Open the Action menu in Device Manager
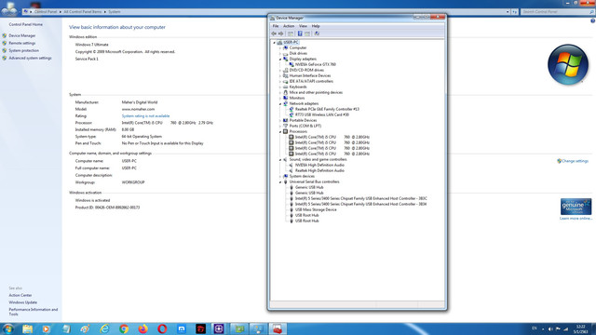 289,26
